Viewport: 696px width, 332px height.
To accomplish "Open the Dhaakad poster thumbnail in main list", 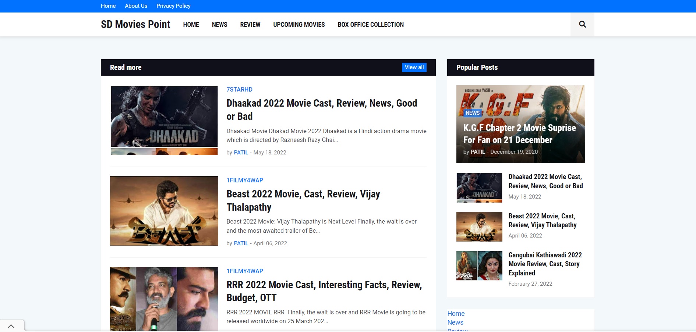I will (x=164, y=120).
